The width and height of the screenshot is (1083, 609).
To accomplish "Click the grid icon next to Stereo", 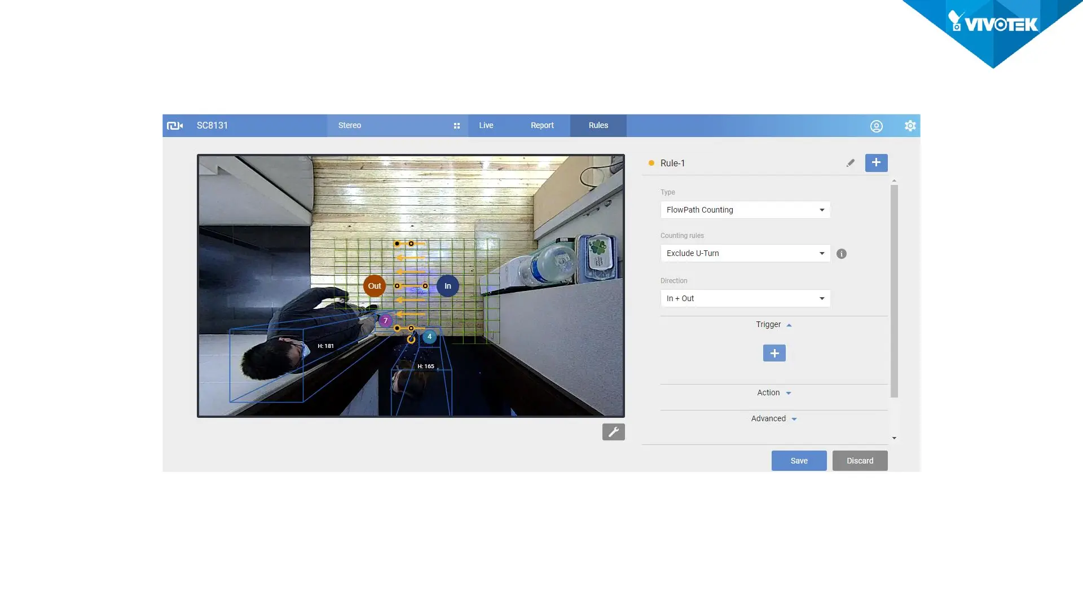I will click(457, 126).
